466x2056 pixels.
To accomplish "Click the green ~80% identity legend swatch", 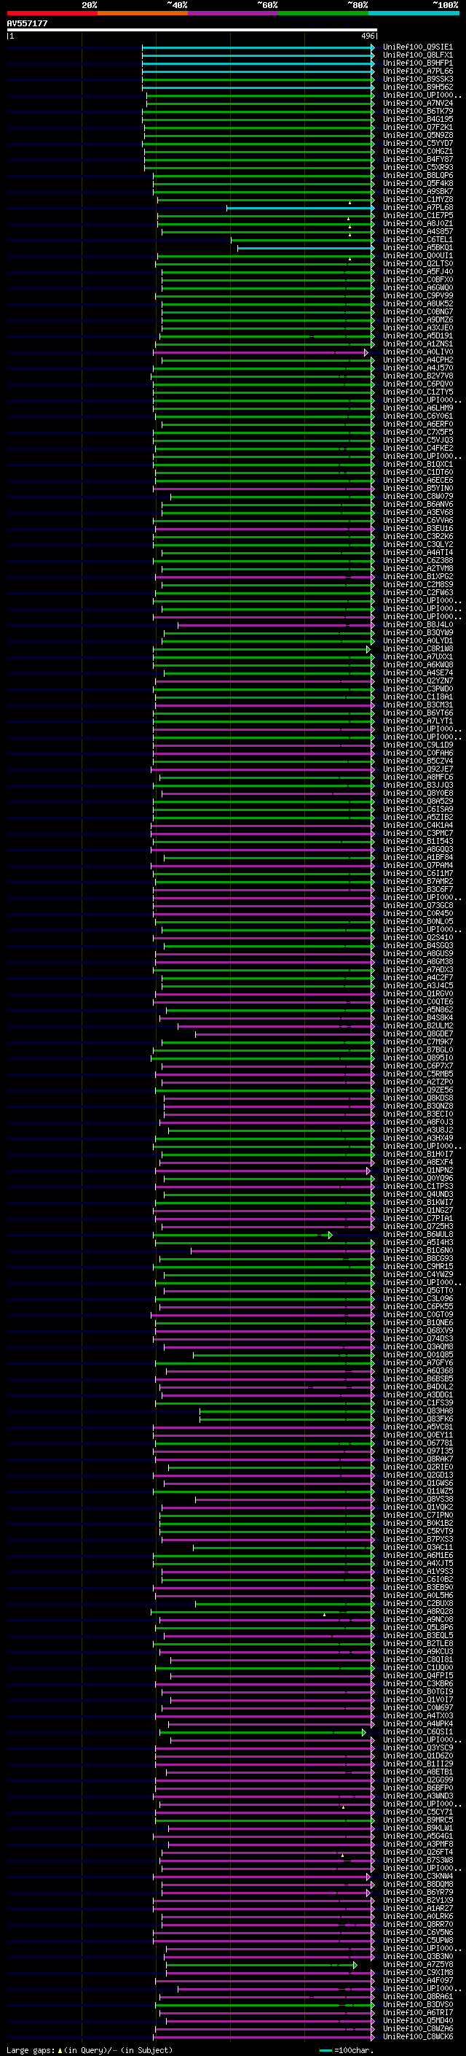I will coord(323,13).
